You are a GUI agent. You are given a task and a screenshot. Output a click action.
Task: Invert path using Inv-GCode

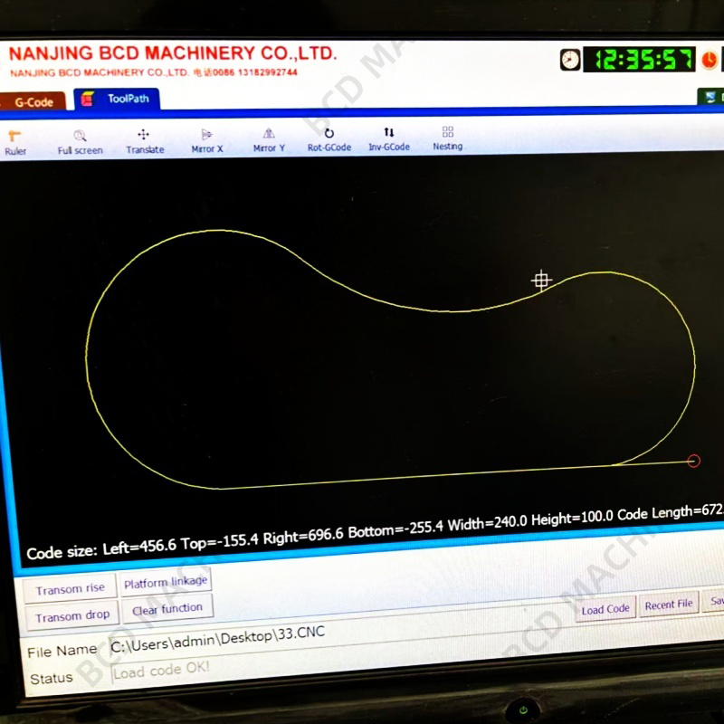coord(389,139)
